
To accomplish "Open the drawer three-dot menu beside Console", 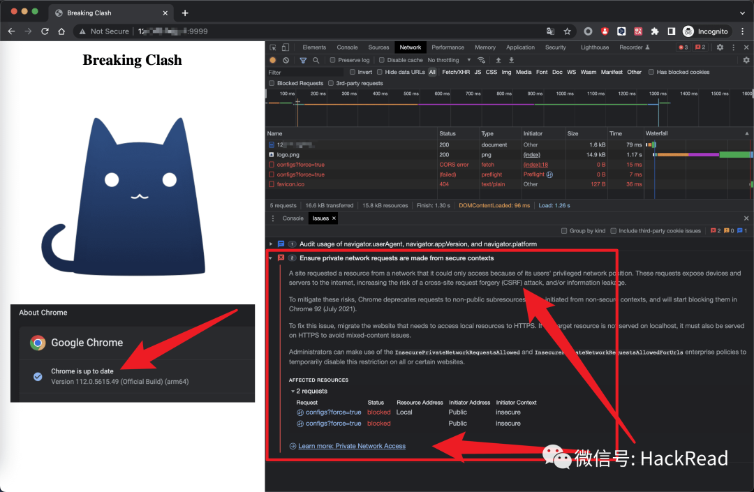I will [x=273, y=218].
